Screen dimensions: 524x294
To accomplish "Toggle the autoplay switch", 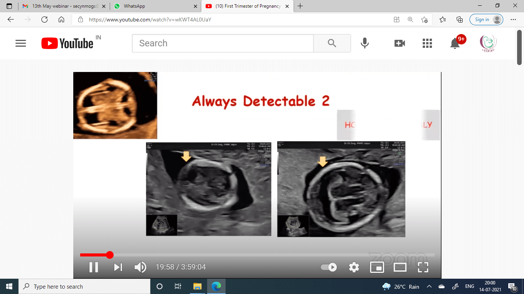I will [329, 267].
